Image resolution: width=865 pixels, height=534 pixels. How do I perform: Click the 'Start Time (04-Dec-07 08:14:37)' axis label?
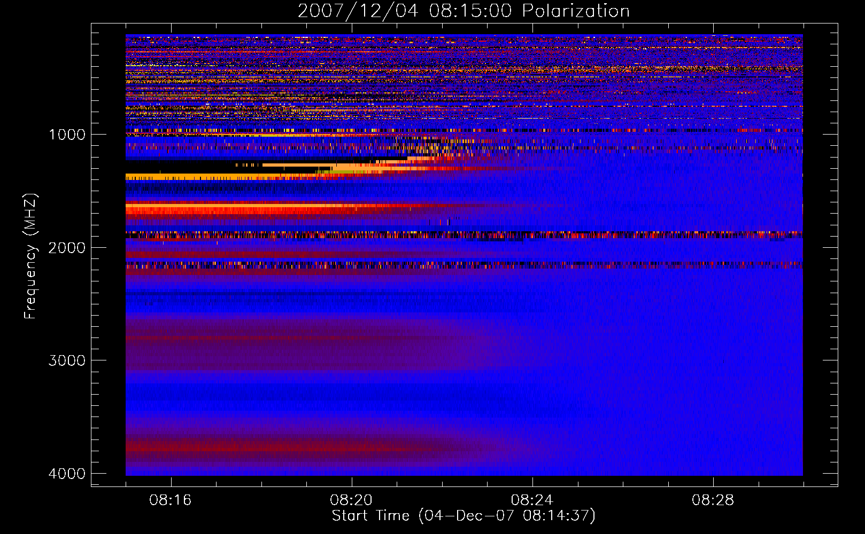point(464,516)
